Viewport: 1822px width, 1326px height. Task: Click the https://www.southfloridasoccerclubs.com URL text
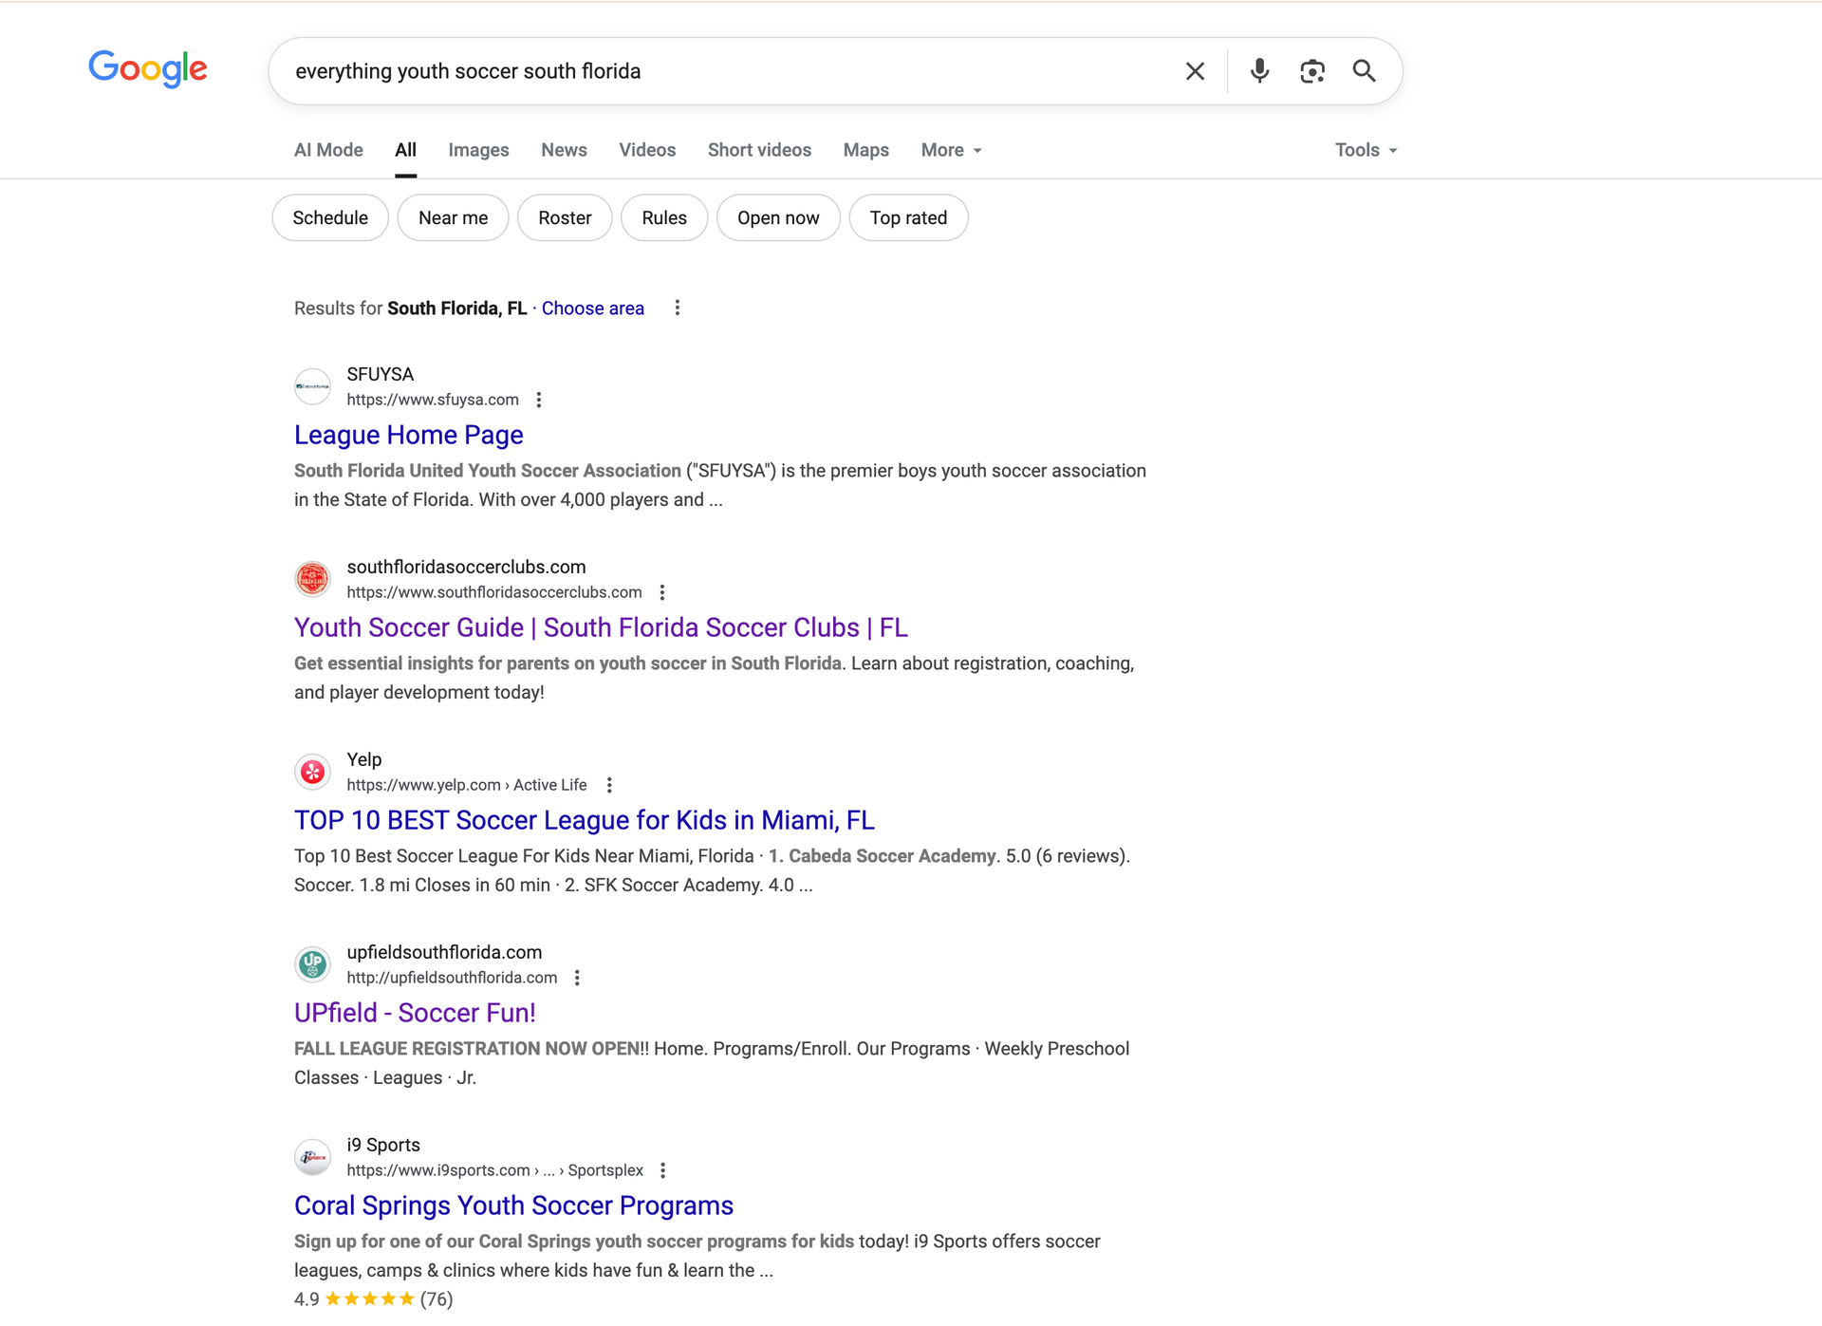[x=494, y=592]
